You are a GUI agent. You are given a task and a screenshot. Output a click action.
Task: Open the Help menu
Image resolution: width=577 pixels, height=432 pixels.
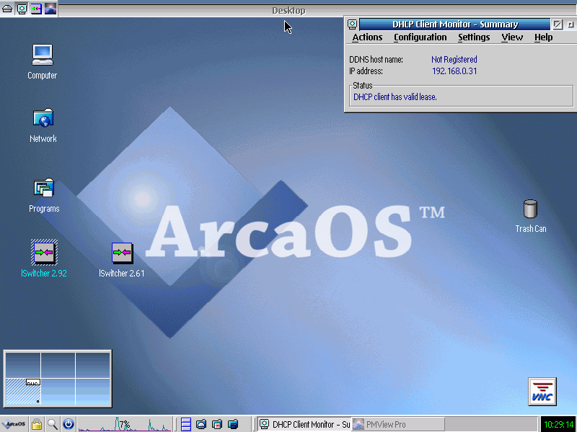click(543, 37)
